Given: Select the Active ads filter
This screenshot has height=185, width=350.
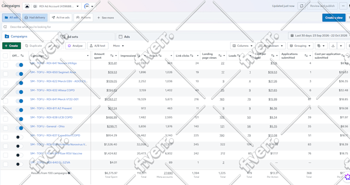Looking at the screenshot, I should [x=61, y=17].
